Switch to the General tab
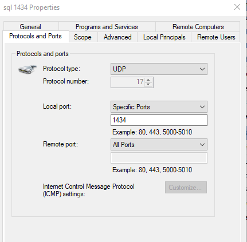247x242 pixels. pos(30,27)
